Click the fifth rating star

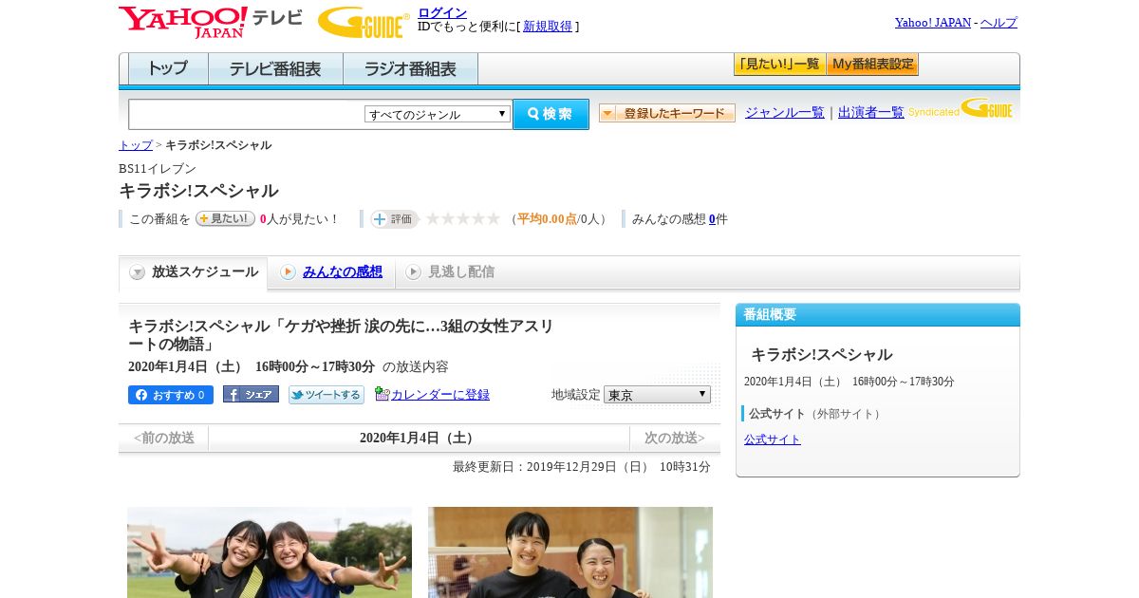pos(494,218)
